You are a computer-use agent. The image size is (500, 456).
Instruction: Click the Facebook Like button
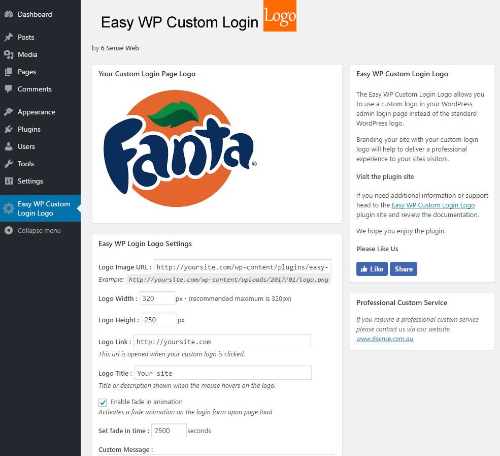click(372, 269)
